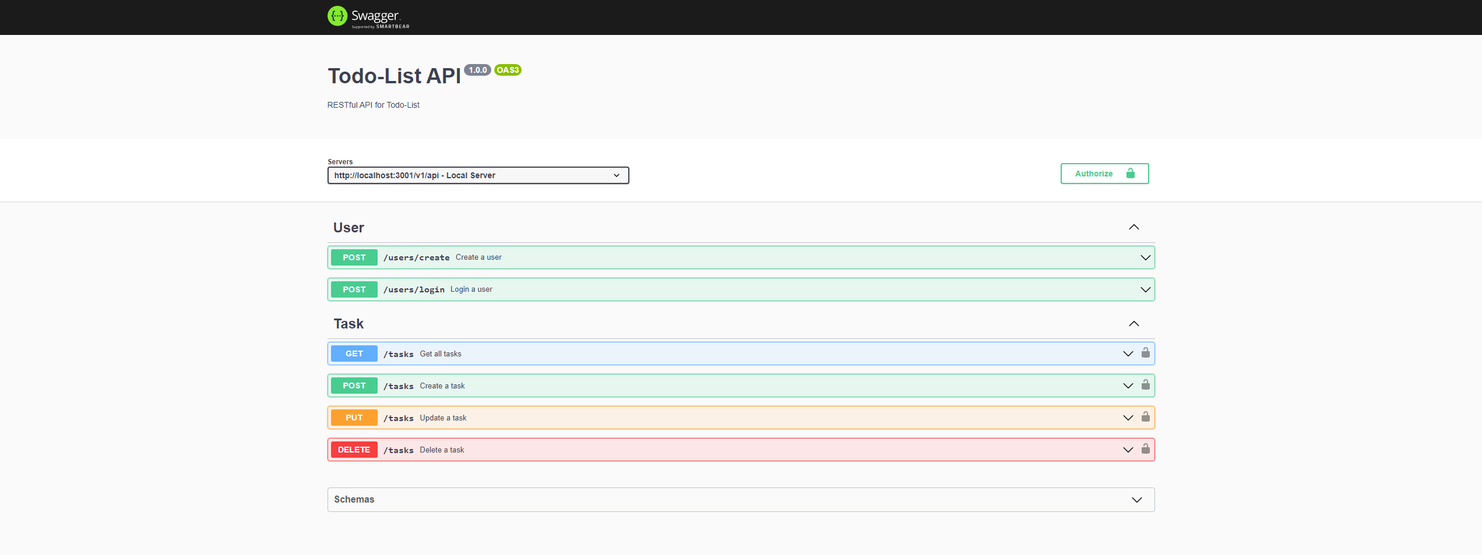This screenshot has height=555, width=1482.
Task: Click 'Get all tasks' description
Action: (441, 353)
